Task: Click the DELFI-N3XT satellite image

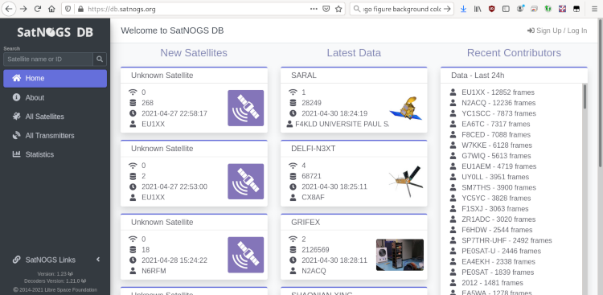Action: [406, 182]
